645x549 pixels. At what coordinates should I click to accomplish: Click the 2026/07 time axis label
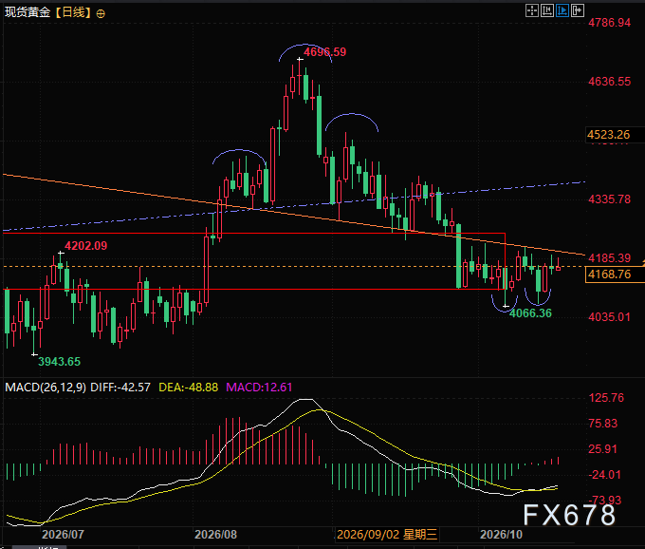(63, 535)
